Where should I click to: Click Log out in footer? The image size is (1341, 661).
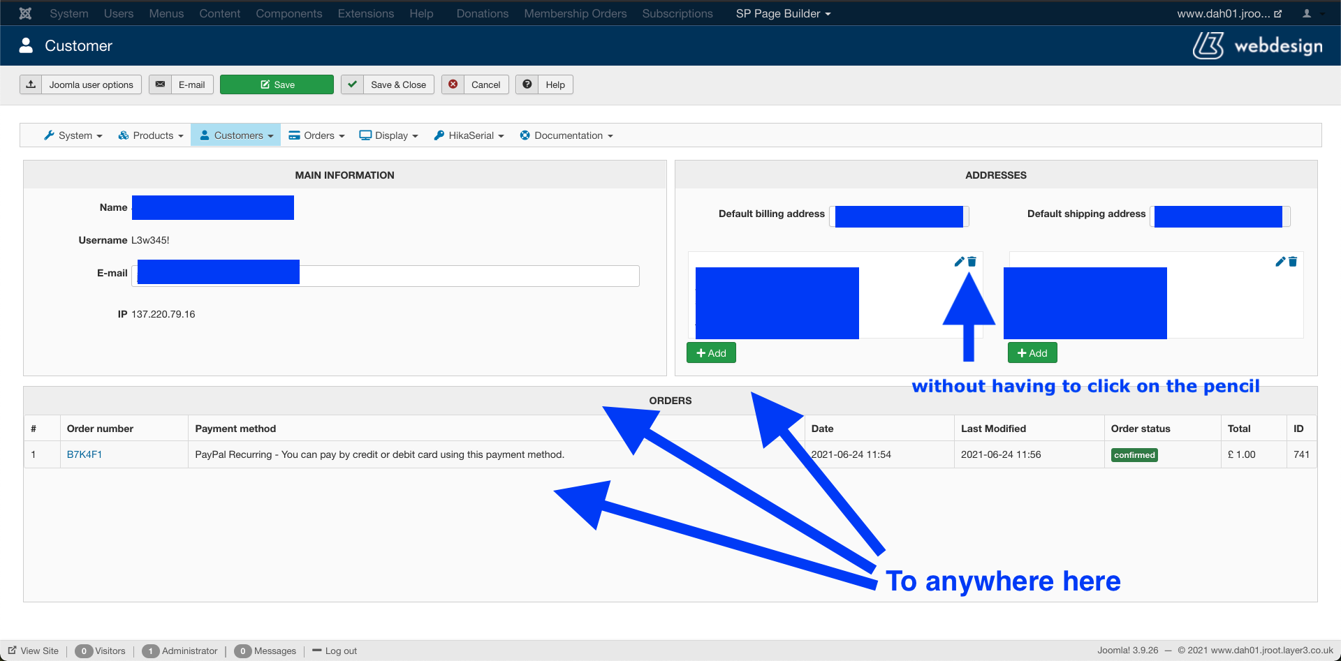[335, 651]
